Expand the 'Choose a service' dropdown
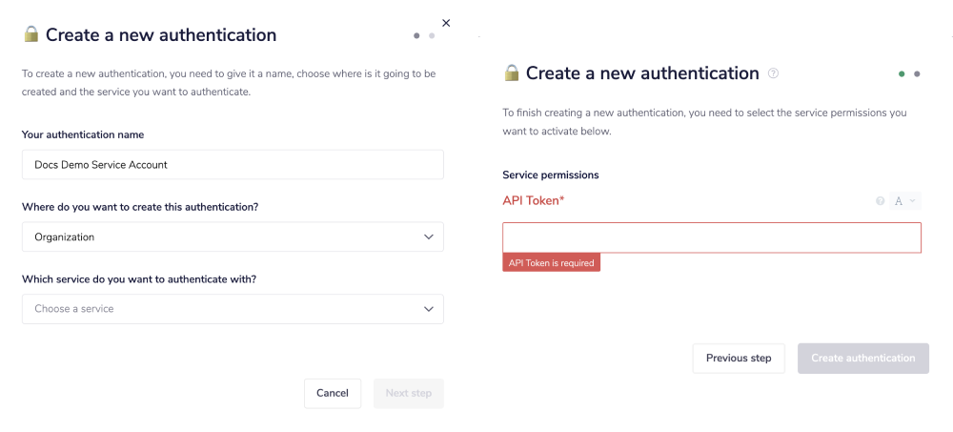Image resolution: width=953 pixels, height=432 pixels. point(233,309)
